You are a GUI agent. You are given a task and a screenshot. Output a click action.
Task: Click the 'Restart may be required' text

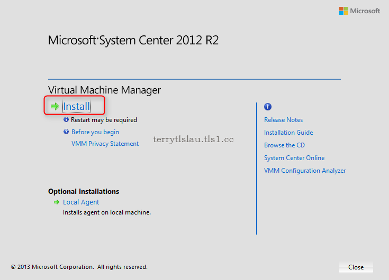coord(104,120)
